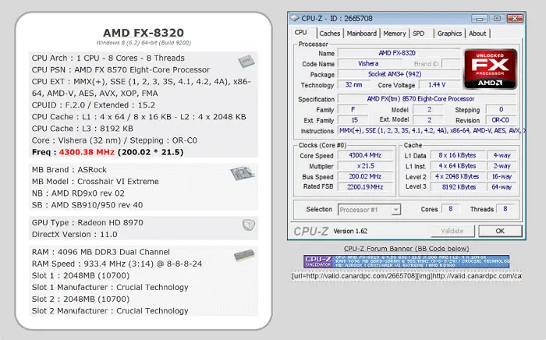The width and height of the screenshot is (546, 340).
Task: Click the Code Name value Vishera
Action: tap(368, 64)
